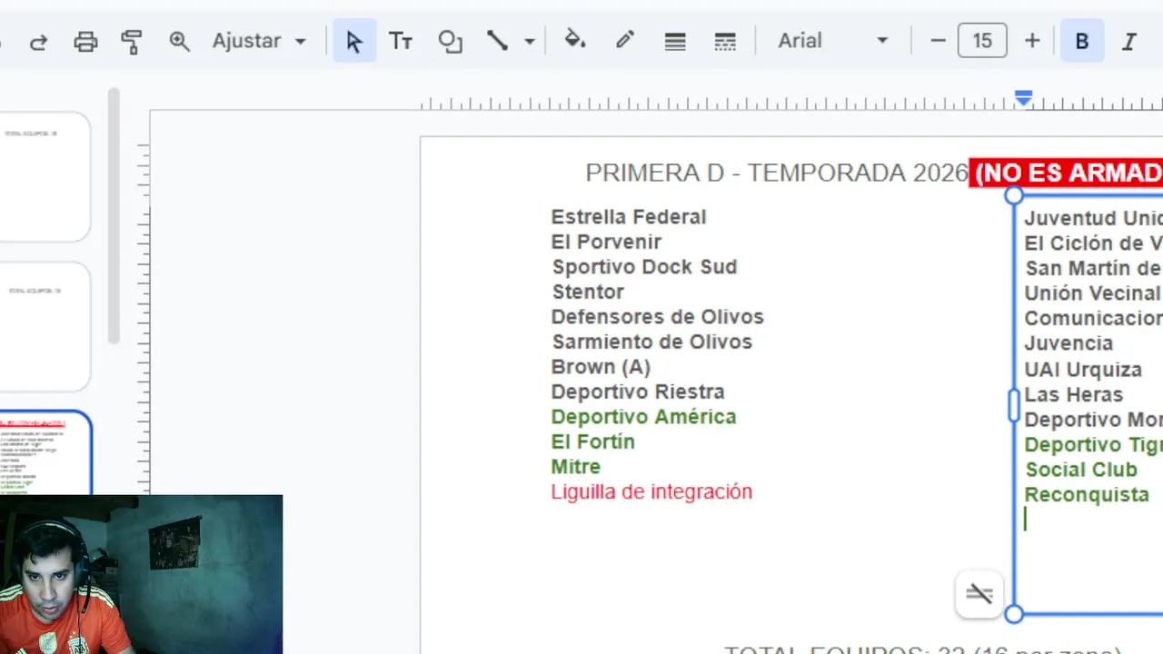Open the Line tool dropdown arrow
Screen dimensions: 1163x654
tap(530, 42)
